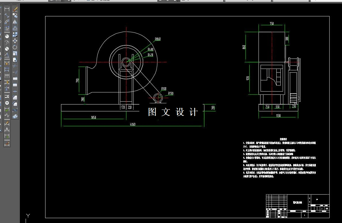Click the 790 vertical dimension text
The image size is (342, 223).
[x=77, y=80]
